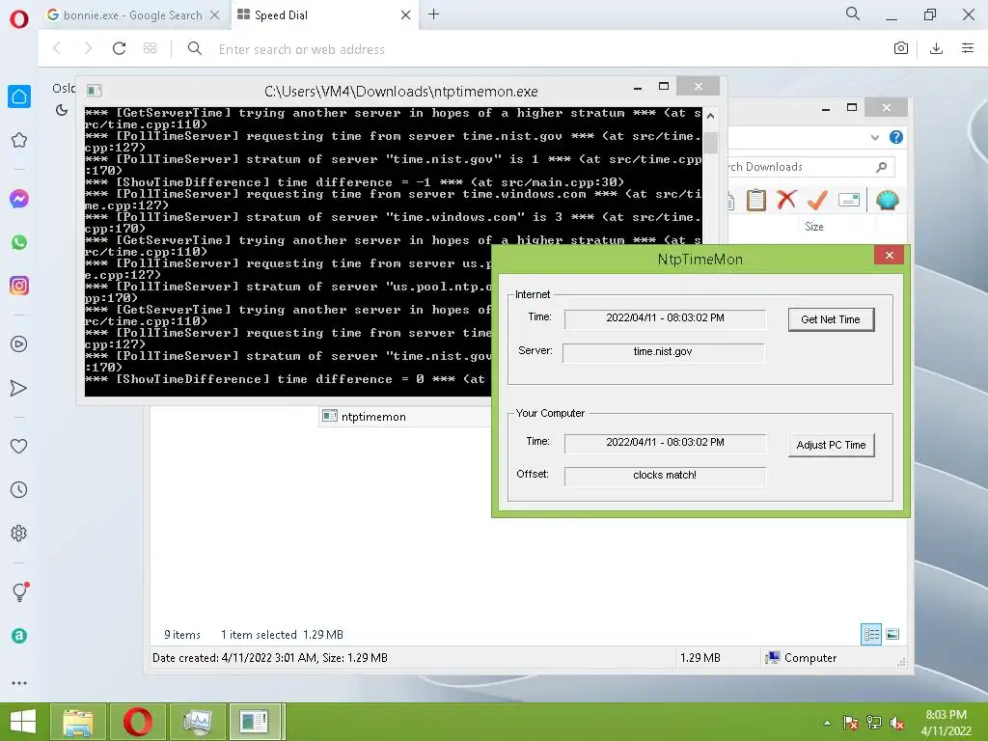This screenshot has height=741, width=988.
Task: Open Instagram in Opera sidebar
Action: (x=19, y=286)
